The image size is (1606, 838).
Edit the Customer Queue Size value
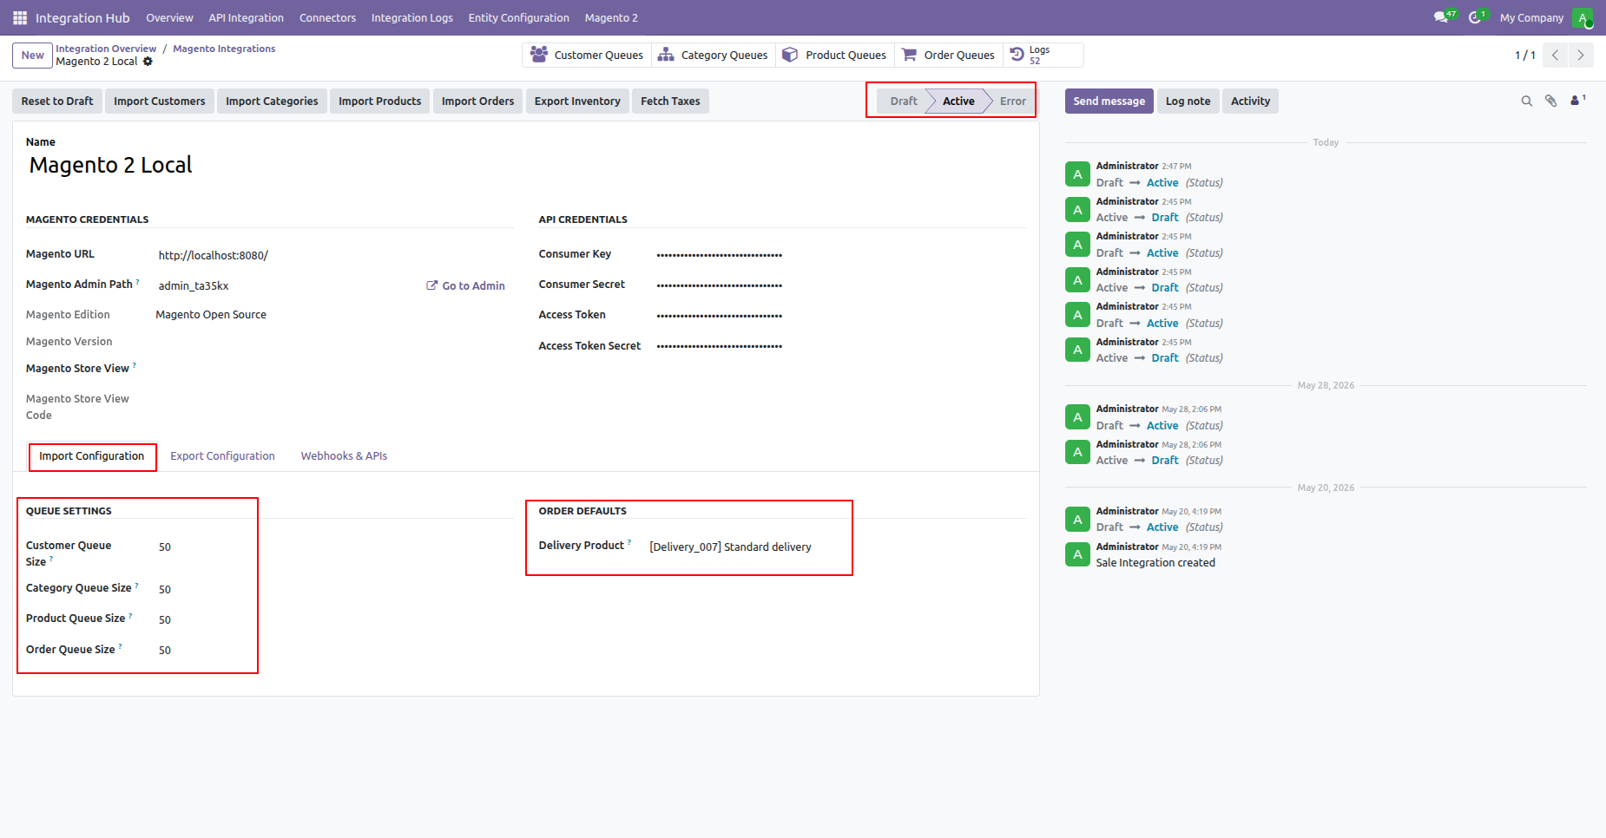(x=336, y=547)
